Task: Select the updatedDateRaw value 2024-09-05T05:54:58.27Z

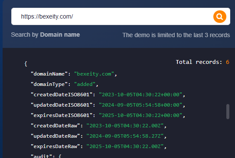Action: tap(125, 136)
